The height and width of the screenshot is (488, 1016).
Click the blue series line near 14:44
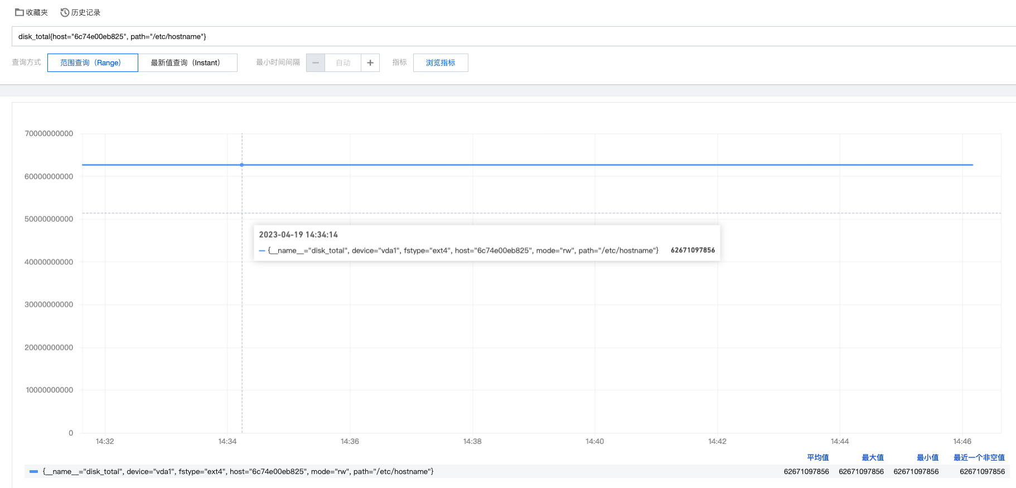[x=840, y=165]
